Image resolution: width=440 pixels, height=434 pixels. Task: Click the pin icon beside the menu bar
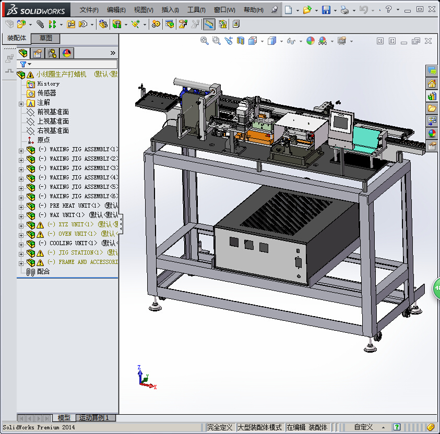point(275,10)
